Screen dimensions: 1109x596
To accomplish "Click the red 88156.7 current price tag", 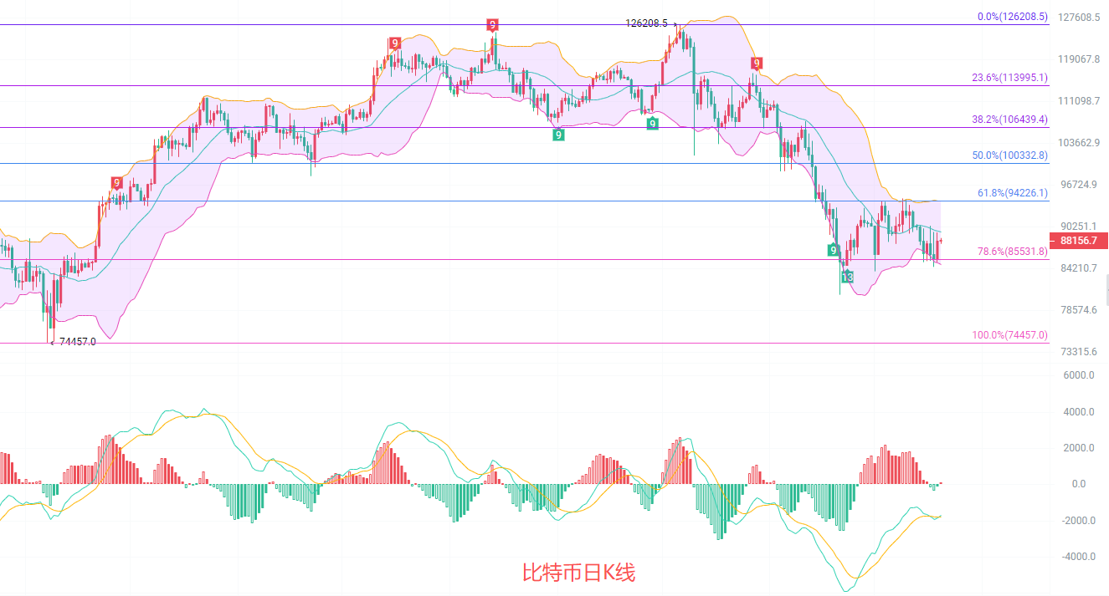I will (x=1078, y=241).
